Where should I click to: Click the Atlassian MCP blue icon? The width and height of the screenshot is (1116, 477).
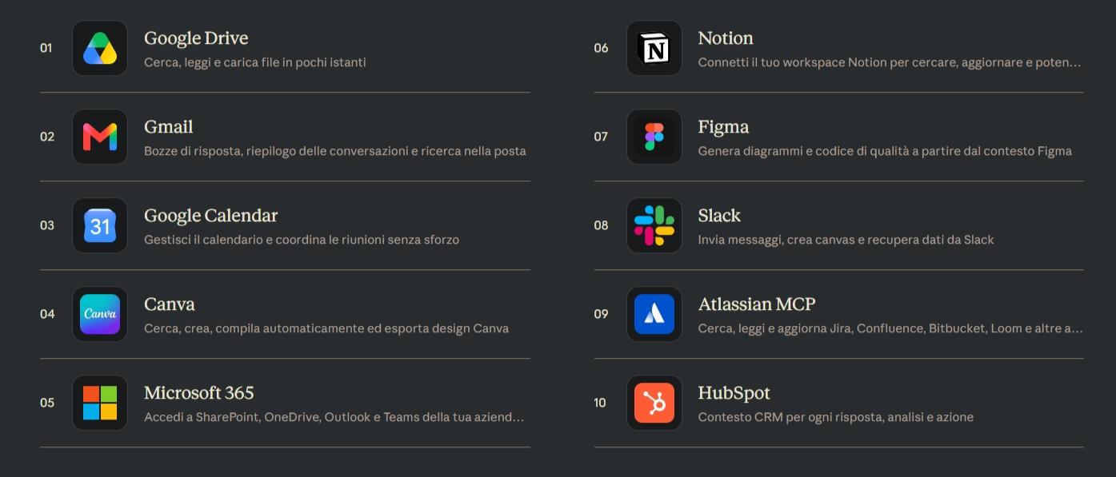pos(654,314)
